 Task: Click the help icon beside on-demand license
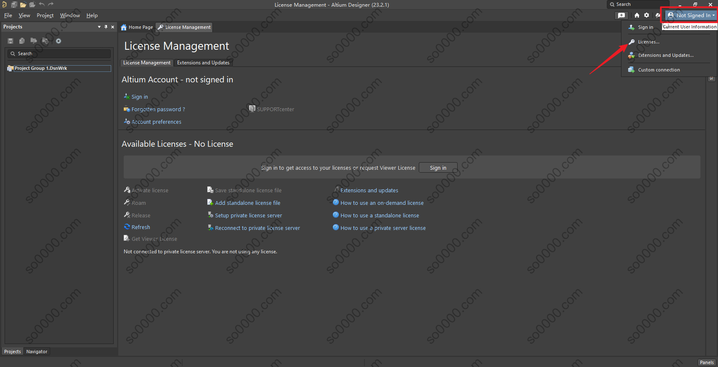click(x=336, y=202)
